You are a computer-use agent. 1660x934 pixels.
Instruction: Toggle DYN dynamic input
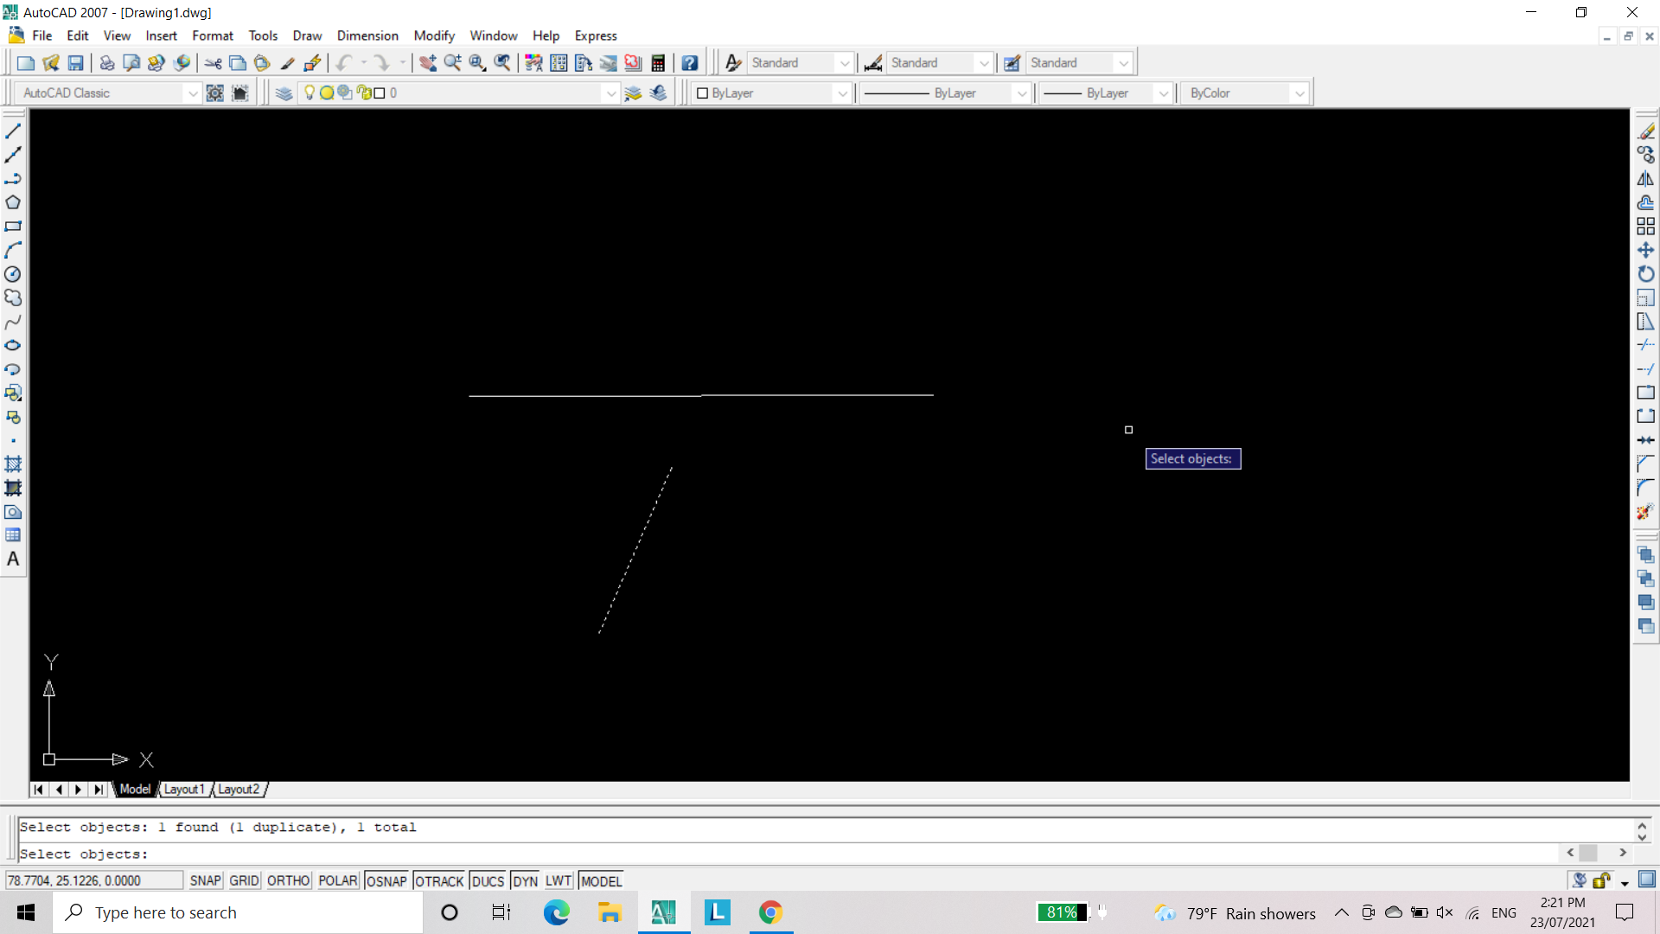[525, 880]
